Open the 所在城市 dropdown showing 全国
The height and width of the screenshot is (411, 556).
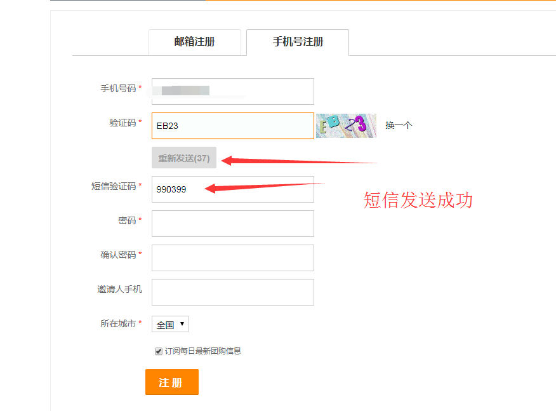click(170, 325)
